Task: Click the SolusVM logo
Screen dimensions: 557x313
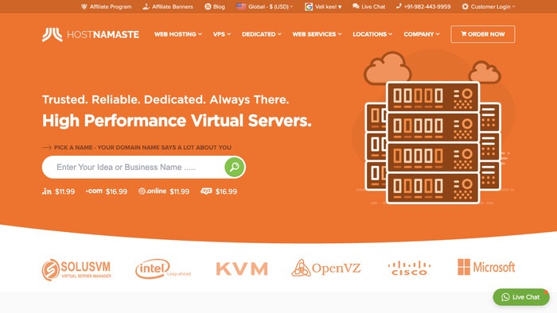Action: (x=76, y=270)
